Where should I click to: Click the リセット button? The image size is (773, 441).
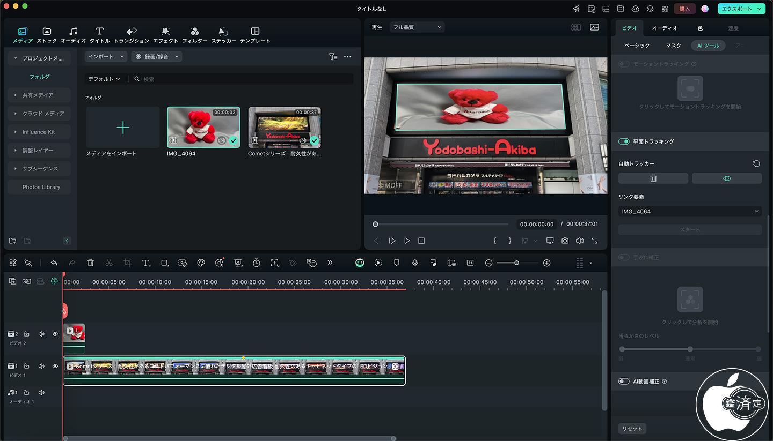[x=632, y=429]
